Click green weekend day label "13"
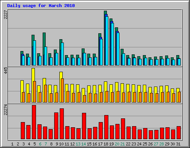Image resolution: width=190 pixels, height=148 pixels. pos(78,144)
